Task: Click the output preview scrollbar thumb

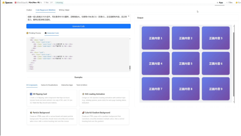Action: click(234, 65)
